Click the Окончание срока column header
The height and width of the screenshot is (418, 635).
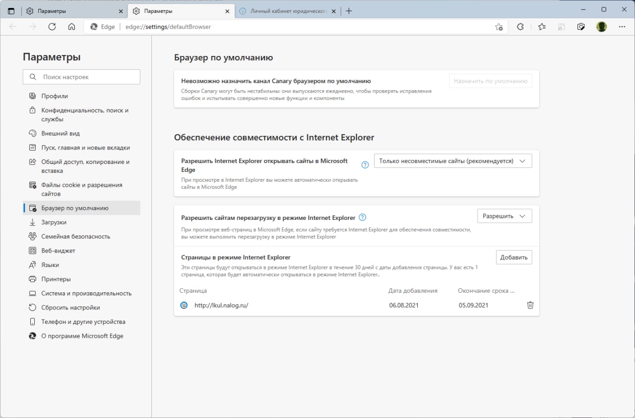click(x=486, y=291)
